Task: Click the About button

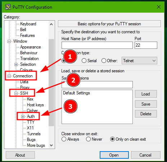Action: 20,155
